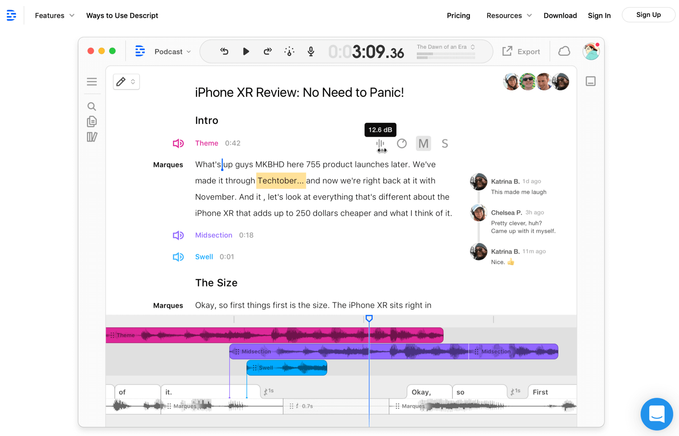This screenshot has height=436, width=679.
Task: Open comment 'This made me laugh'
Action: 519,192
